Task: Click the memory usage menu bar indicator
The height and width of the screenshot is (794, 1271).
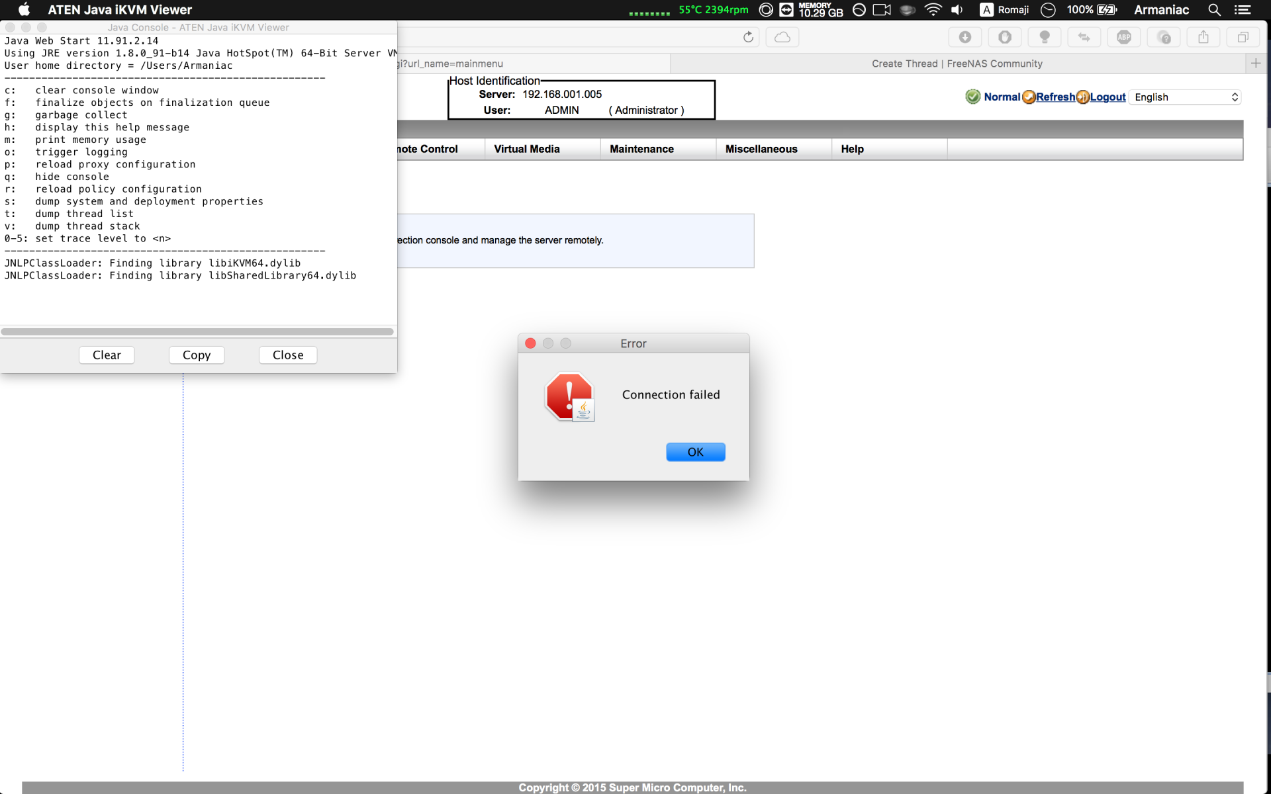Action: 820,9
